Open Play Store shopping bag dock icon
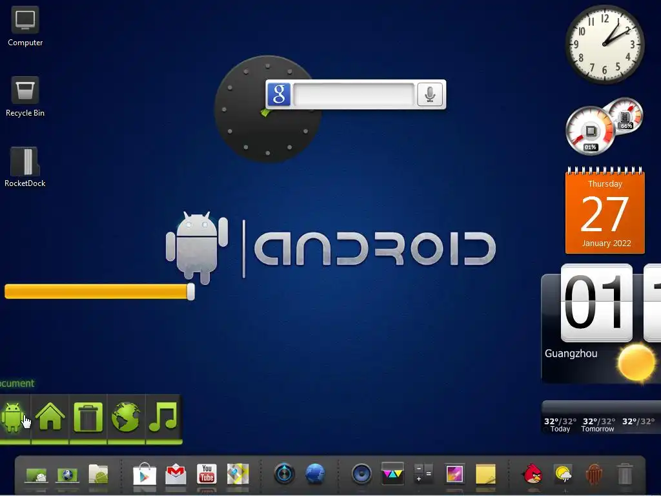This screenshot has width=661, height=496. pos(145,473)
